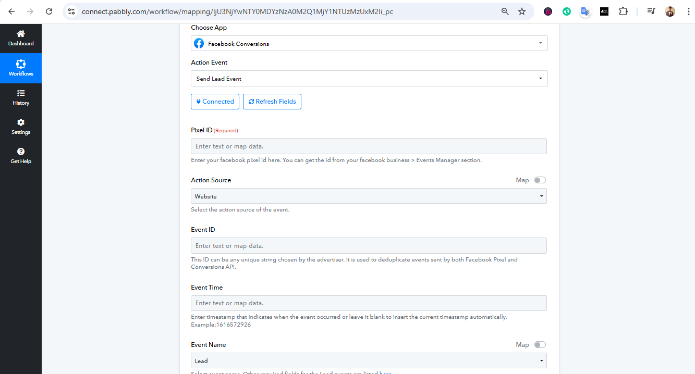Expand the Event Name Lead dropdown

click(369, 361)
